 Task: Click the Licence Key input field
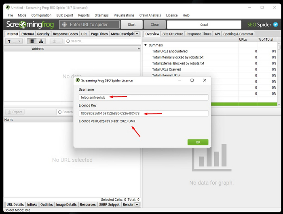(x=144, y=113)
